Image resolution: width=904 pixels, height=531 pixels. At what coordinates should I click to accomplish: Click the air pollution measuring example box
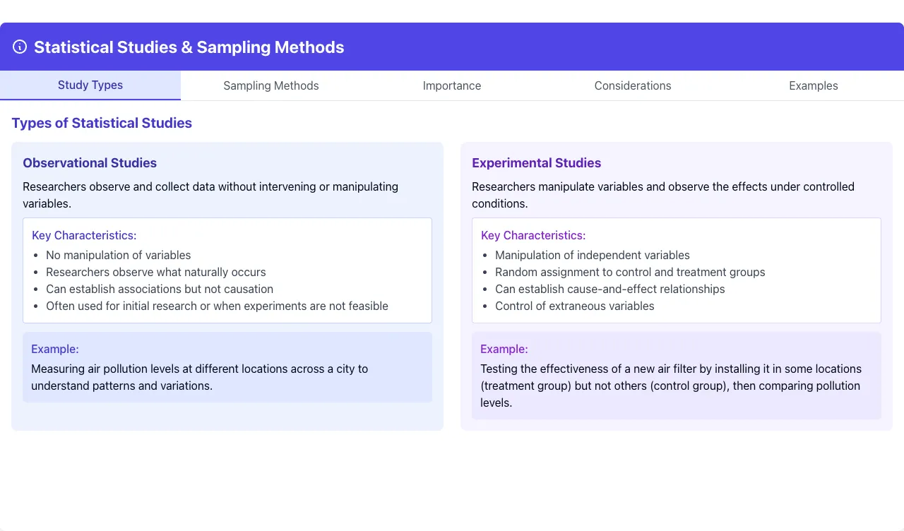pyautogui.click(x=227, y=367)
